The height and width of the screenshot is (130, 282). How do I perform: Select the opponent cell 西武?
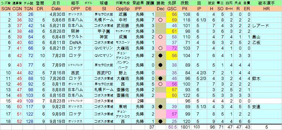coord(75,73)
